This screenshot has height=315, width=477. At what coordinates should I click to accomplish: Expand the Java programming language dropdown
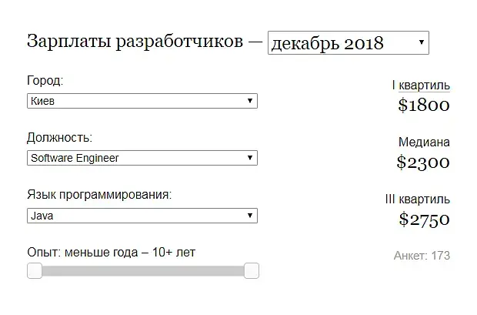click(x=142, y=216)
